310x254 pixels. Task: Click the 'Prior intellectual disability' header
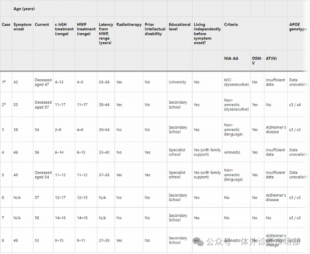(155, 29)
